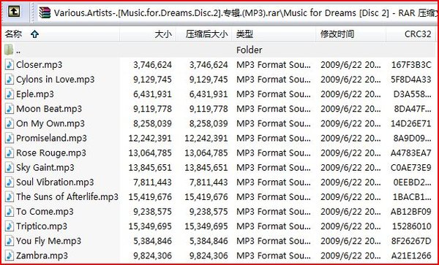Click CRC32 value AB12BF09

pyautogui.click(x=411, y=212)
